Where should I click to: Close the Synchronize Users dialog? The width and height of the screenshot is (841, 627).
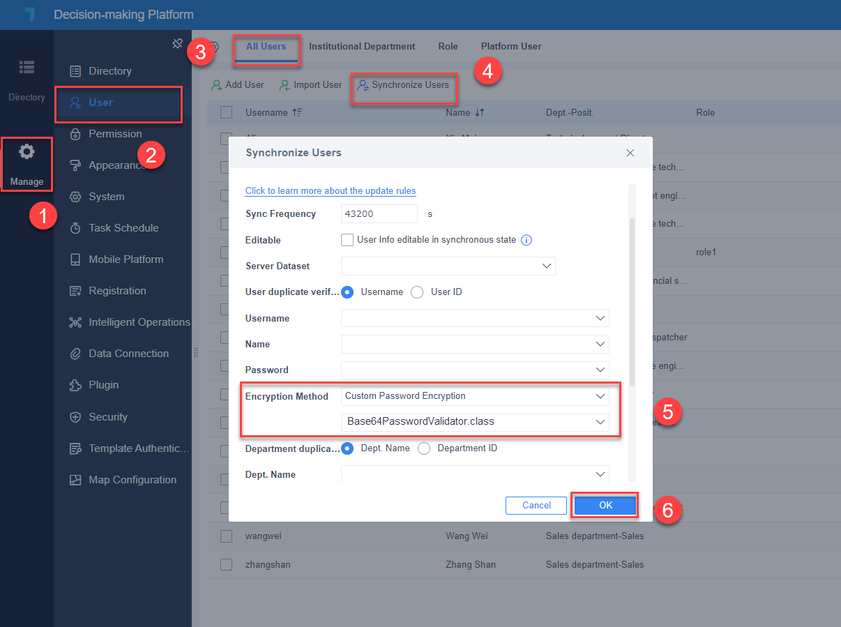[630, 153]
